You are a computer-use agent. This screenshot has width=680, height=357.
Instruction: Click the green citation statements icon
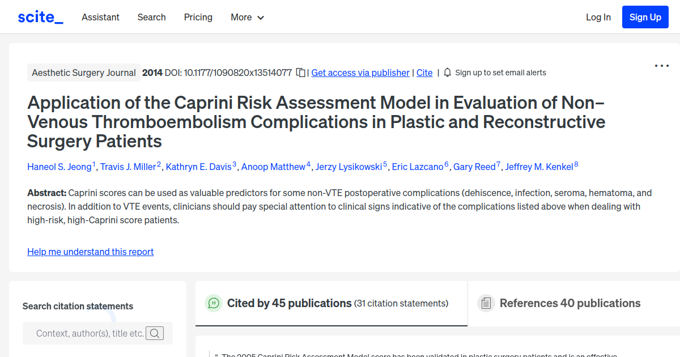click(213, 303)
